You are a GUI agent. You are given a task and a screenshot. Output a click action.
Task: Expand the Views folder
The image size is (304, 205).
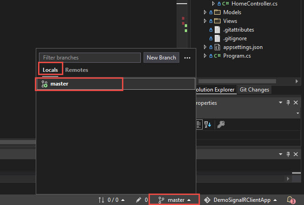tap(205, 21)
